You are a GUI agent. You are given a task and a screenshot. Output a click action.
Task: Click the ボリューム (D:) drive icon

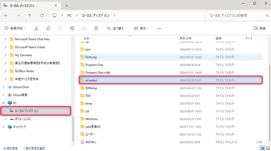[x=12, y=119]
